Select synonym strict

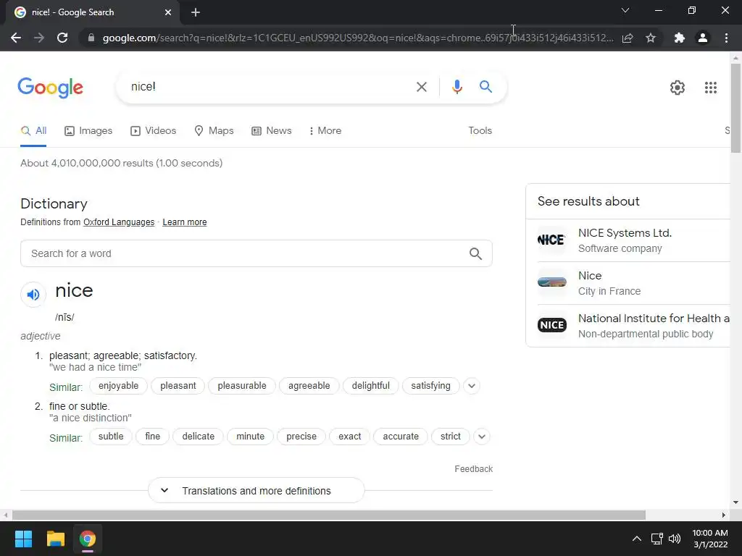(x=451, y=437)
